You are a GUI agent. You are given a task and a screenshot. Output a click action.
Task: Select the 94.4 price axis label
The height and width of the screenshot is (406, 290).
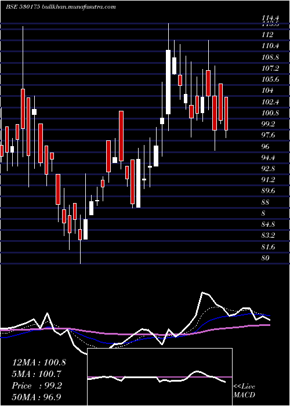coord(269,157)
